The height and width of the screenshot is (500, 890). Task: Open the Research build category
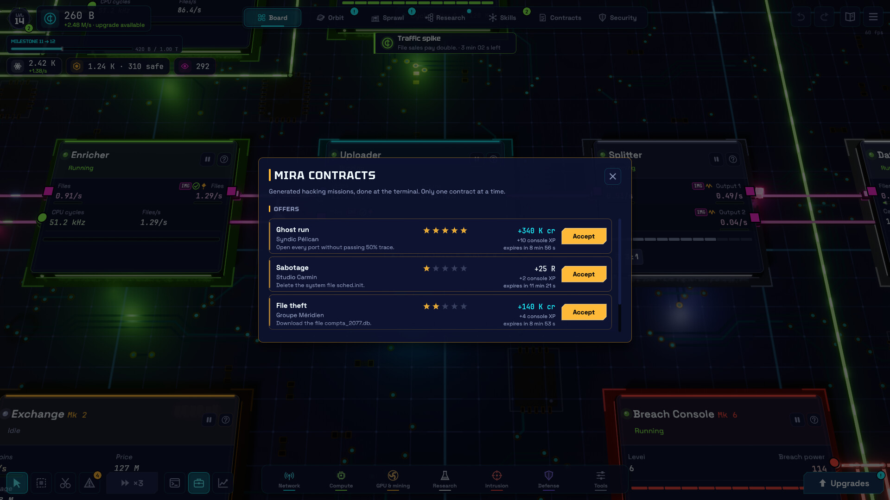point(445,480)
